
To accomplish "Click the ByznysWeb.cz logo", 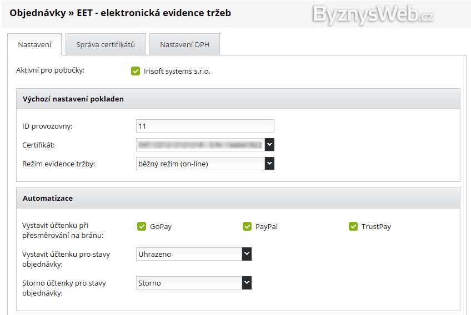I will tap(373, 14).
